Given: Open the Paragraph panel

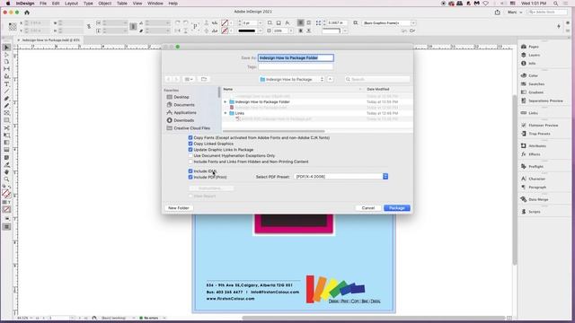Looking at the screenshot, I should point(534,188).
